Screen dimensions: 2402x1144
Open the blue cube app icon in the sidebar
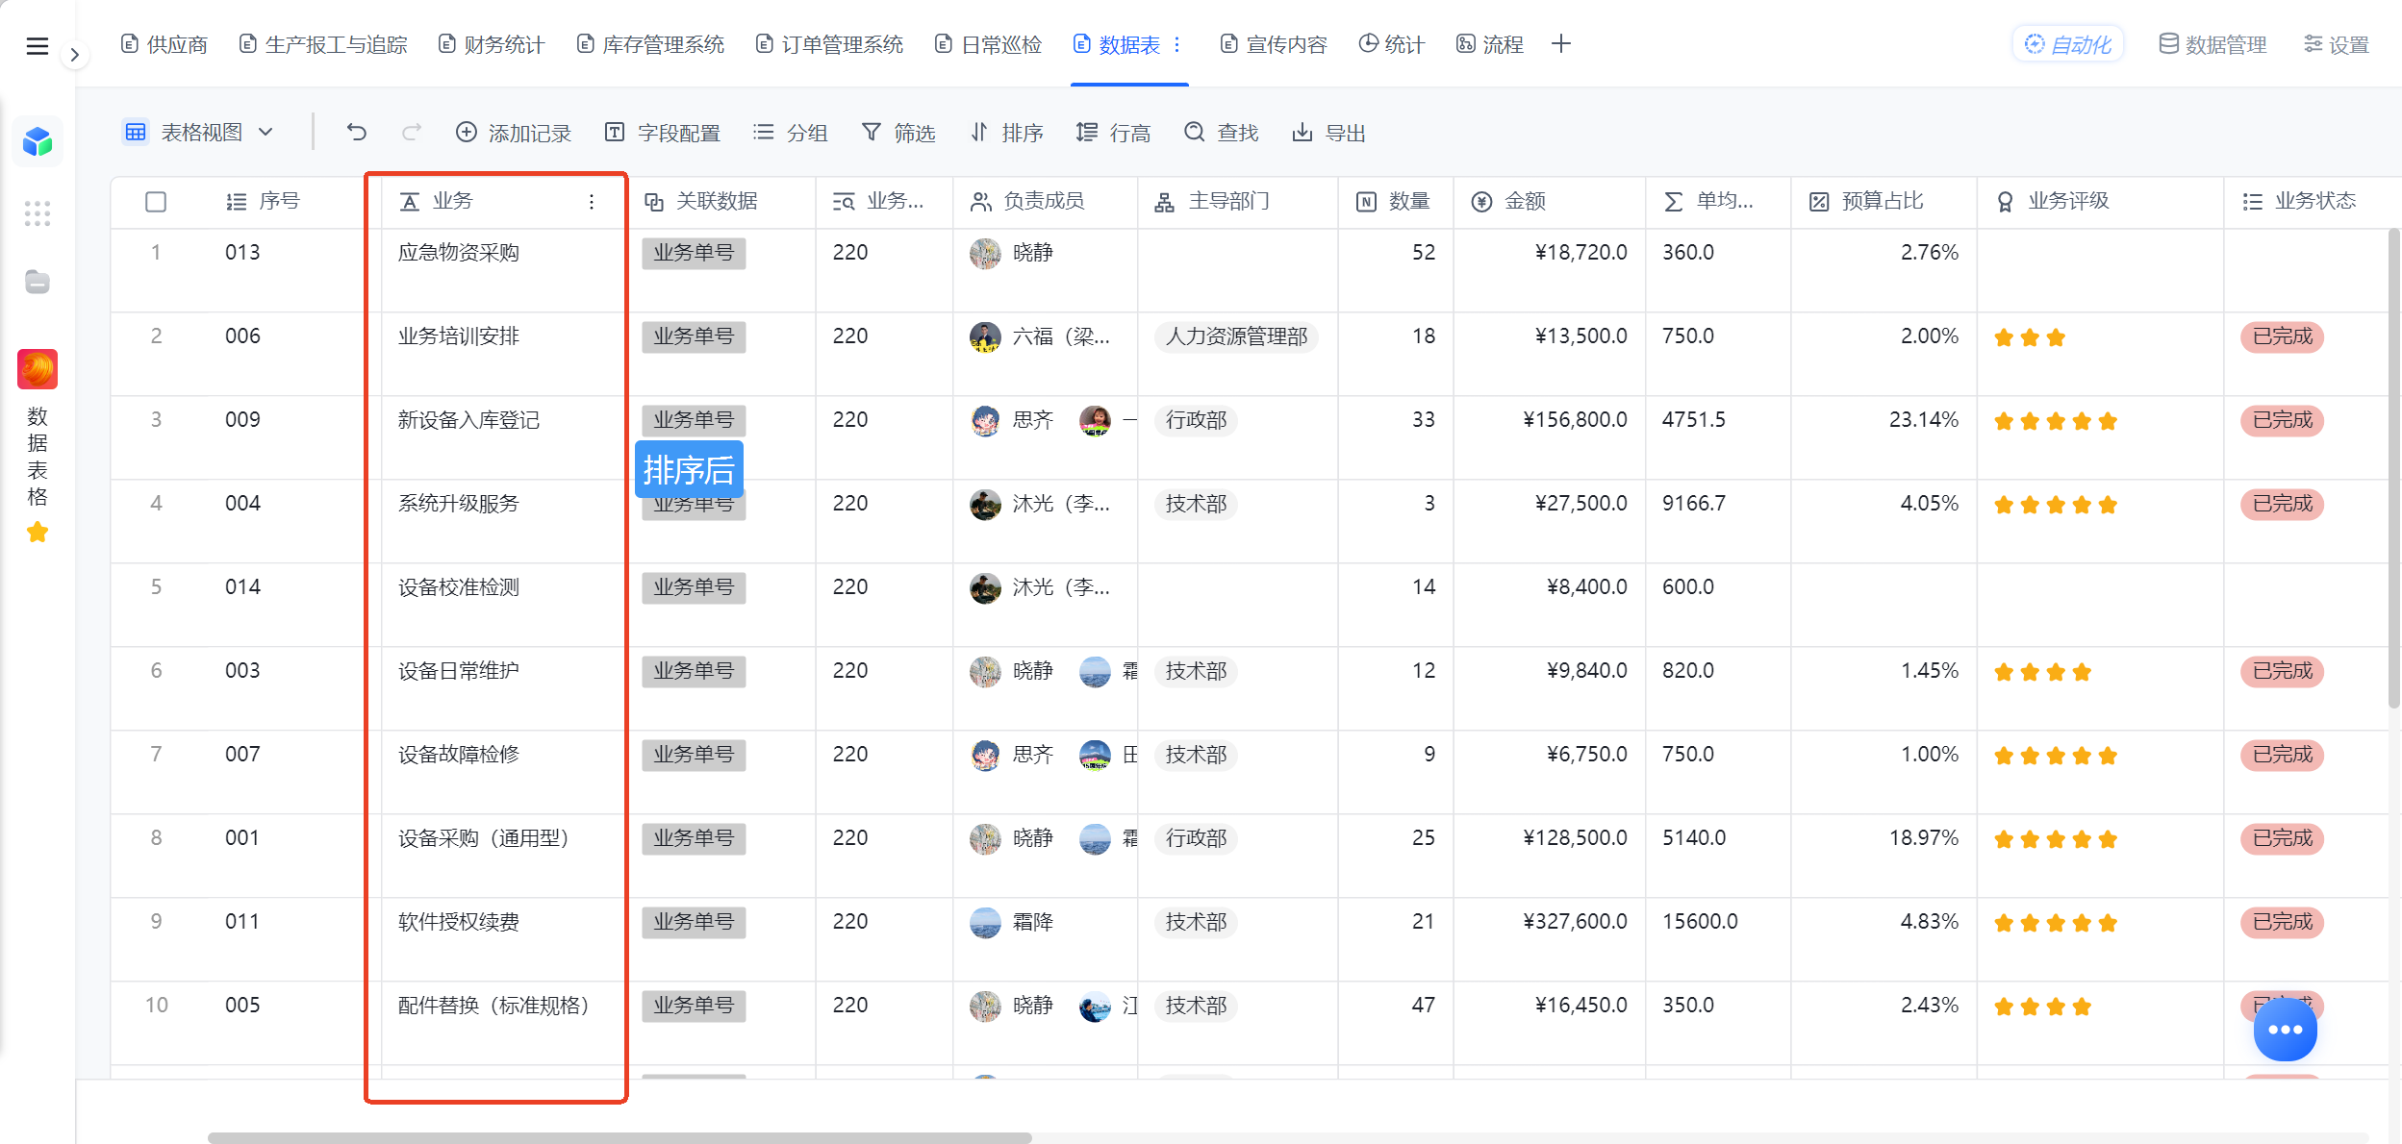point(38,142)
